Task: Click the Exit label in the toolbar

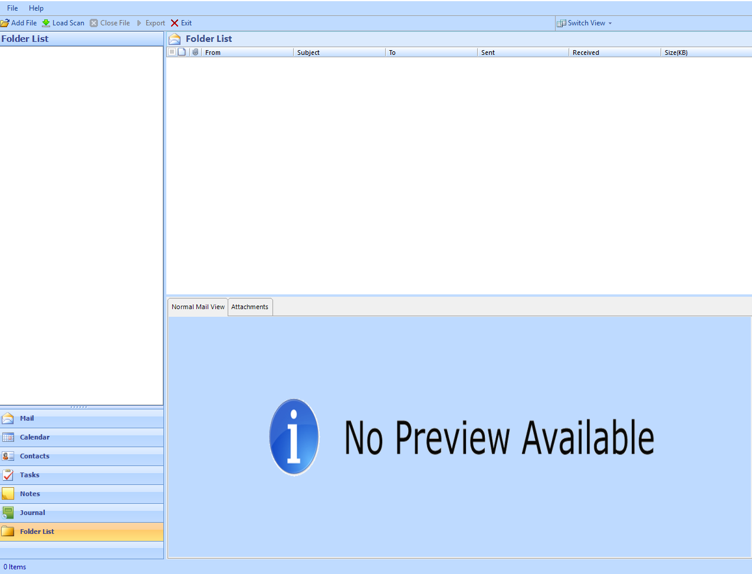Action: pyautogui.click(x=186, y=23)
